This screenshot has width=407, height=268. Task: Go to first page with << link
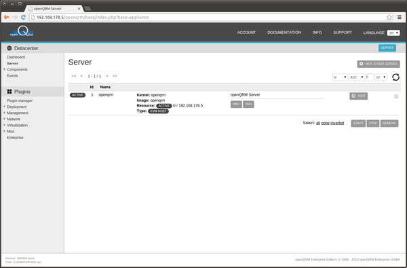(74, 76)
